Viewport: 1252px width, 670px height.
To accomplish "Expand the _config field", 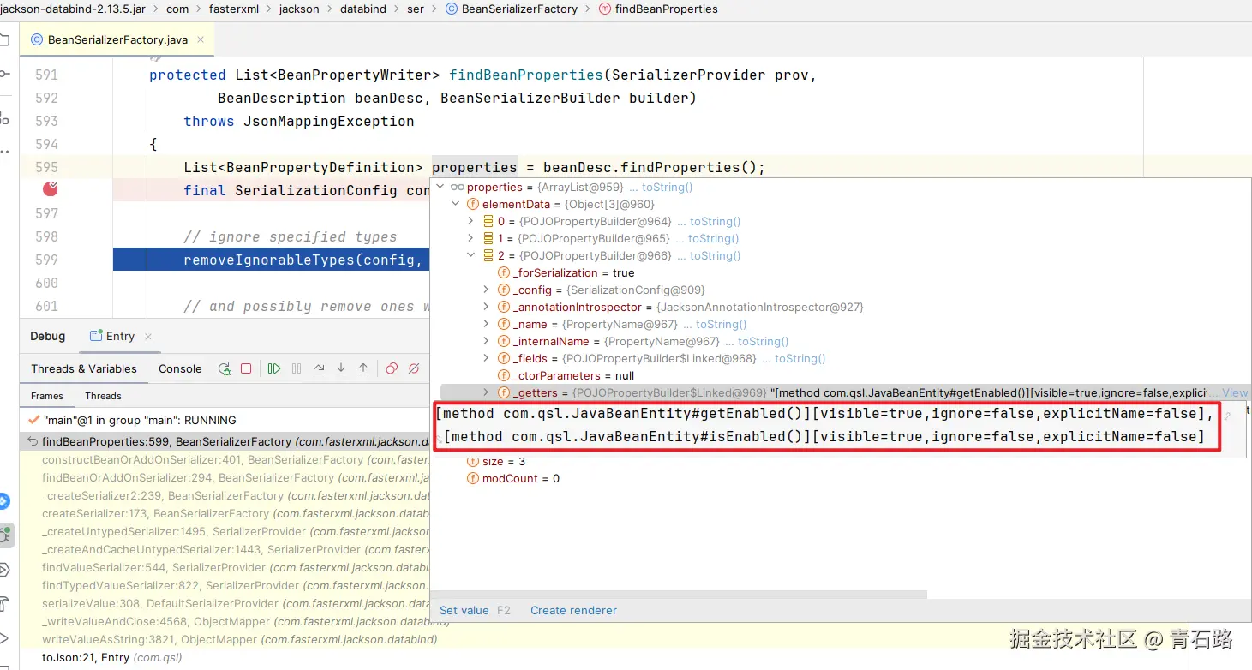I will [486, 290].
